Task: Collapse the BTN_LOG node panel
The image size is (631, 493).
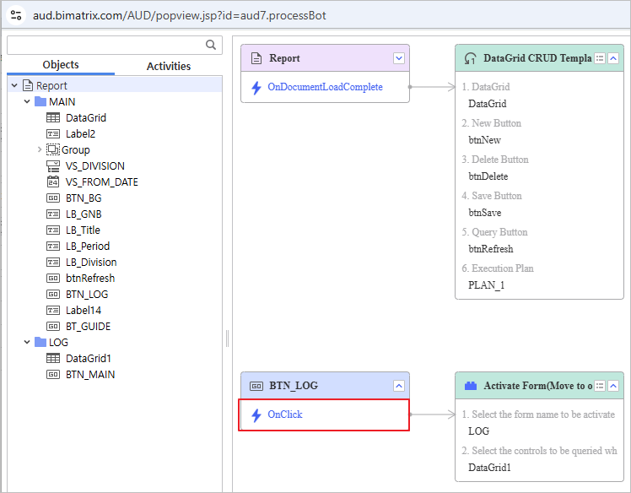Action: point(399,386)
